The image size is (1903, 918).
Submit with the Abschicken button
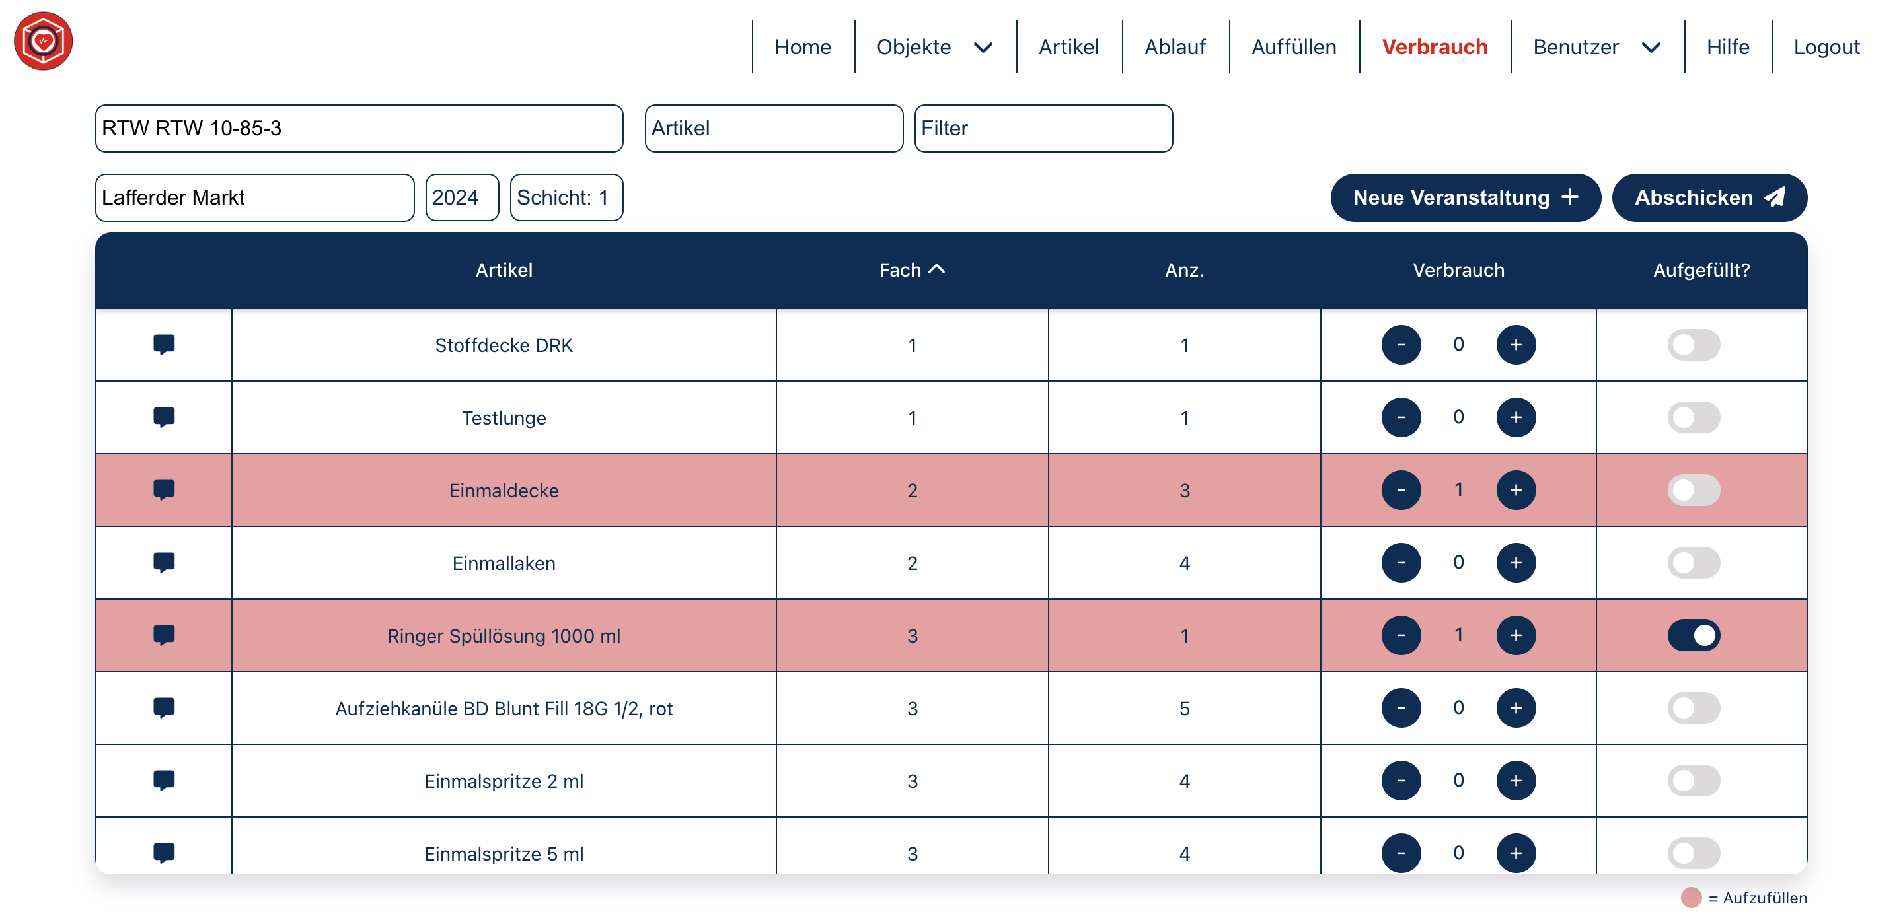pyautogui.click(x=1709, y=197)
